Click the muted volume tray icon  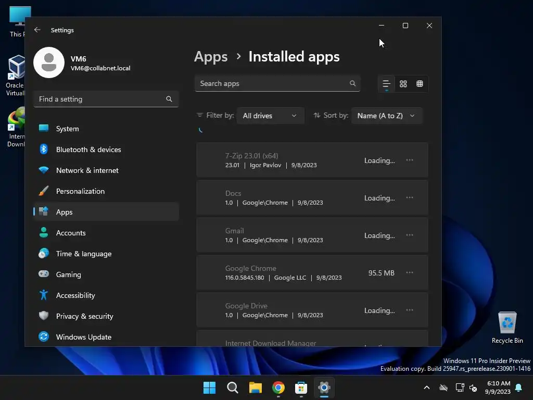click(473, 387)
